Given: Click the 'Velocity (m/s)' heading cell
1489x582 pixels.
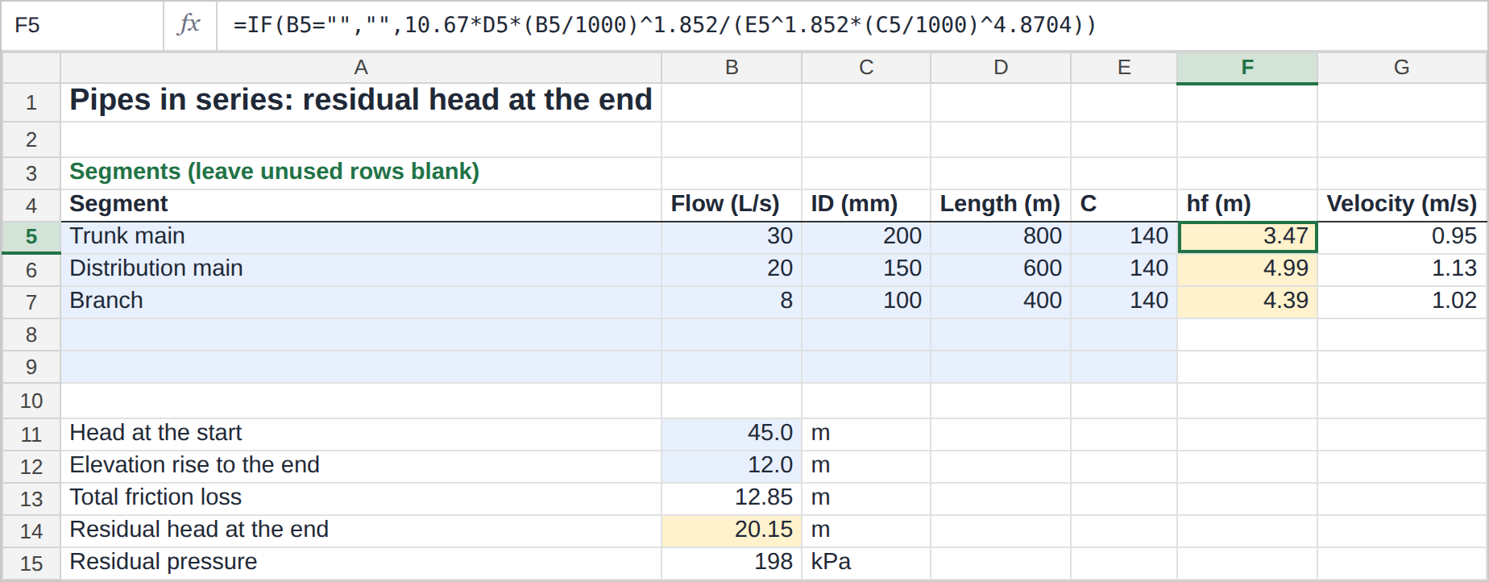Looking at the screenshot, I should (1402, 205).
